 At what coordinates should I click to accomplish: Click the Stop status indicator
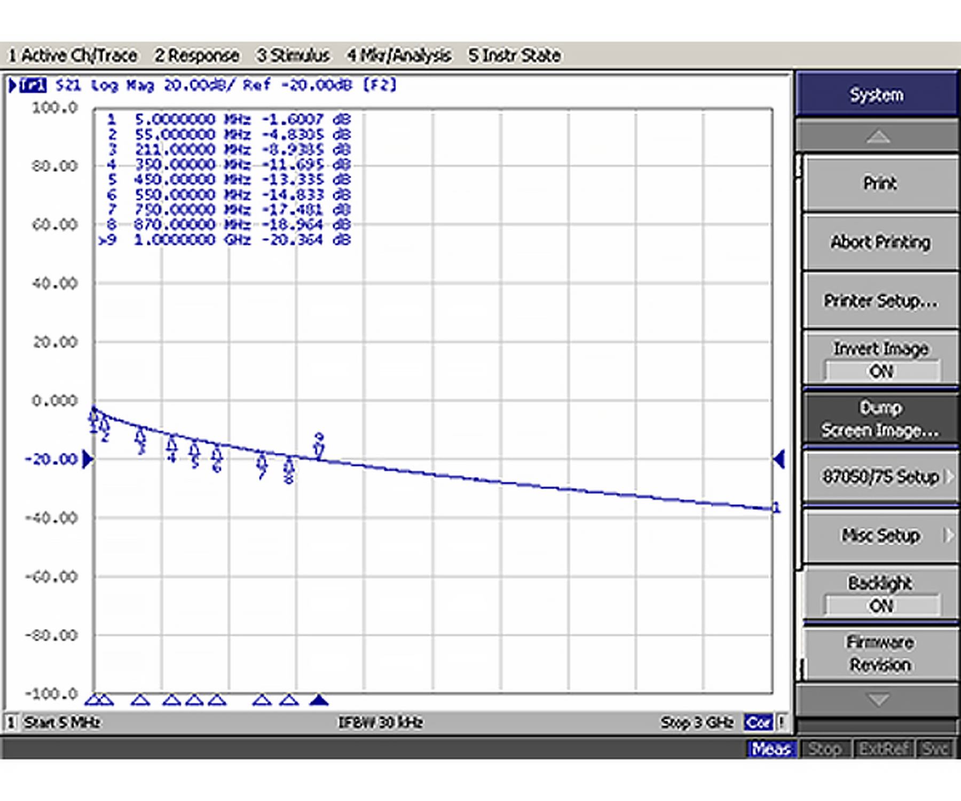tap(824, 749)
